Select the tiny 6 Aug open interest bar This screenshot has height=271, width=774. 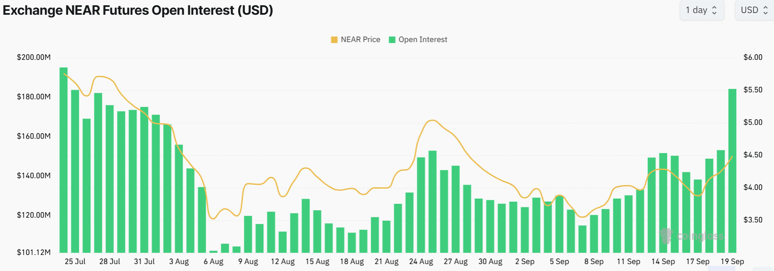click(x=213, y=251)
